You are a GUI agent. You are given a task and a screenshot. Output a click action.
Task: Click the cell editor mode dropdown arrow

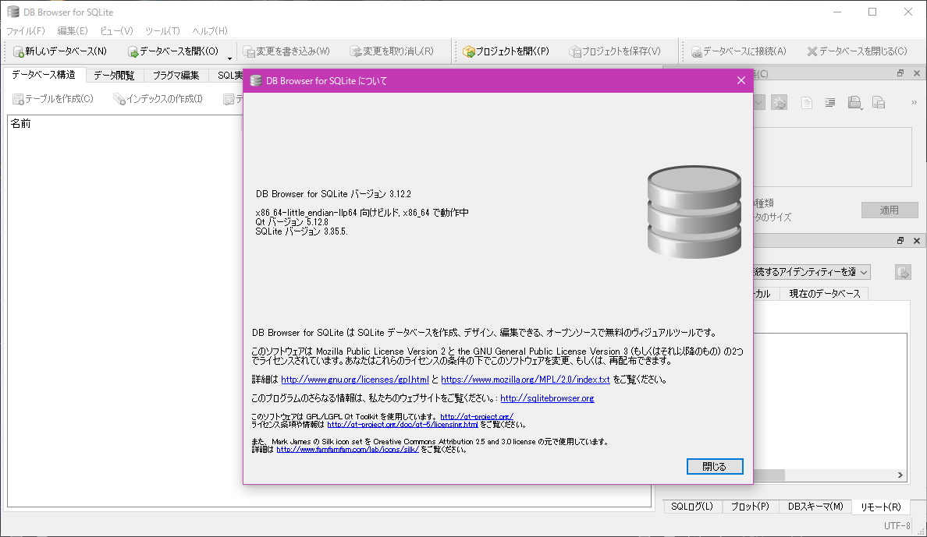click(x=759, y=103)
